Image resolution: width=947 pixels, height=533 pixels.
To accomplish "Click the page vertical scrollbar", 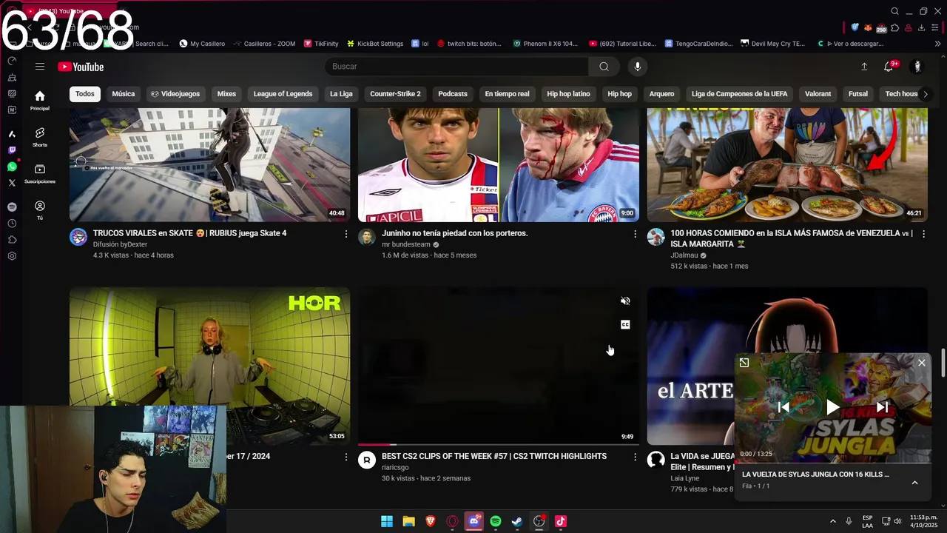I will [x=943, y=362].
